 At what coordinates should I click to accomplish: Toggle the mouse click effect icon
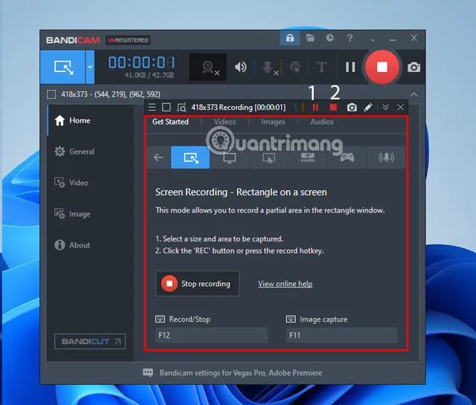(x=295, y=67)
